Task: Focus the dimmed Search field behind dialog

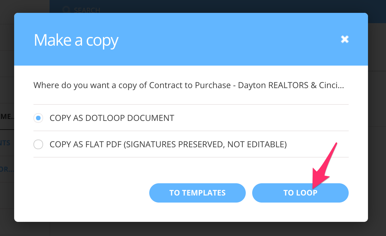Action: tap(87, 10)
